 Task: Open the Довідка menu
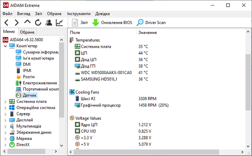[102, 14]
